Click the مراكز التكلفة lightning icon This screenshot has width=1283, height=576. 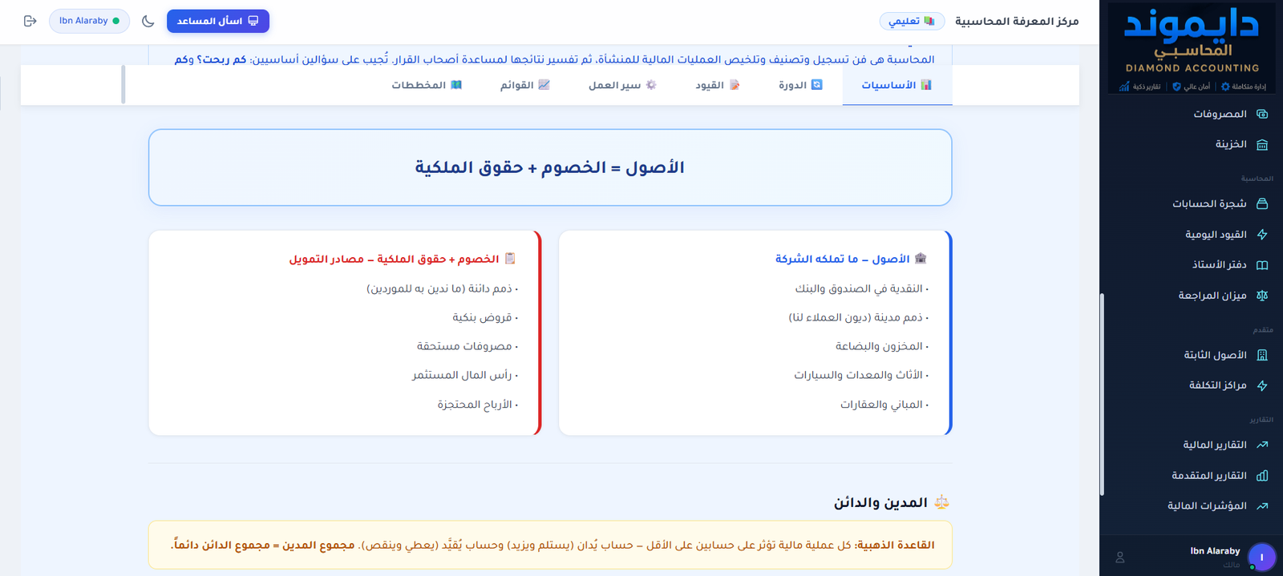pos(1262,385)
